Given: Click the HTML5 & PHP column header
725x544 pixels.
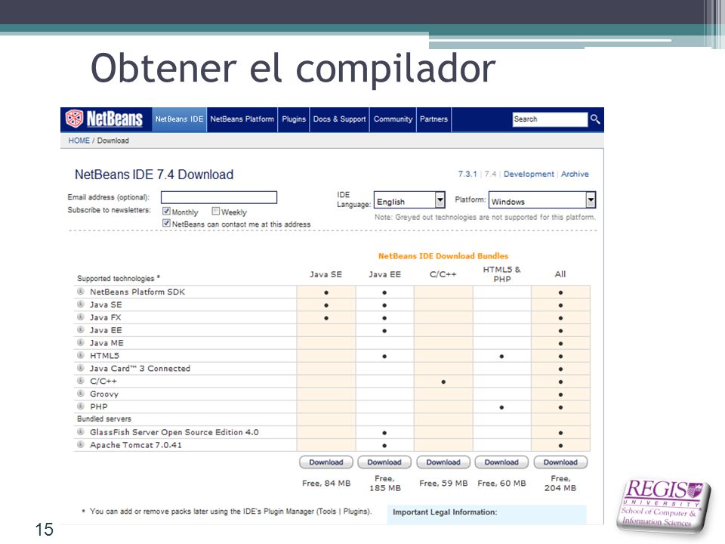Looking at the screenshot, I should click(501, 274).
